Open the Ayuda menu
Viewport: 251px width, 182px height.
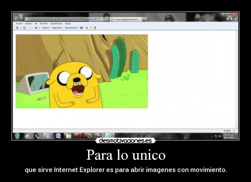click(68, 23)
